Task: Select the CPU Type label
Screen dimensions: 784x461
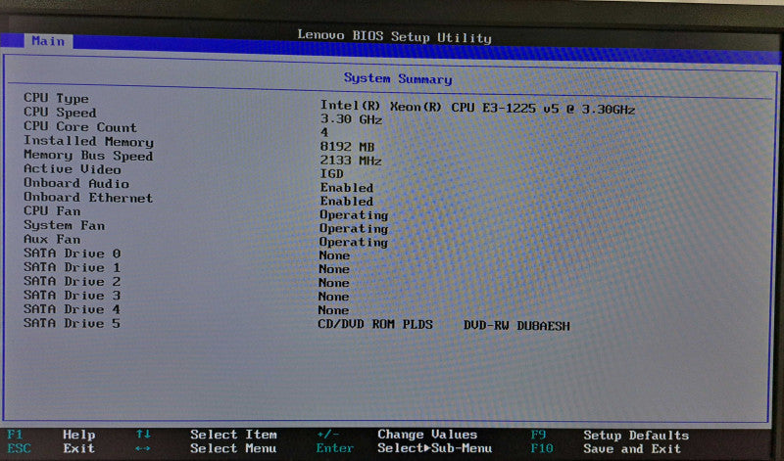Action: (x=56, y=98)
